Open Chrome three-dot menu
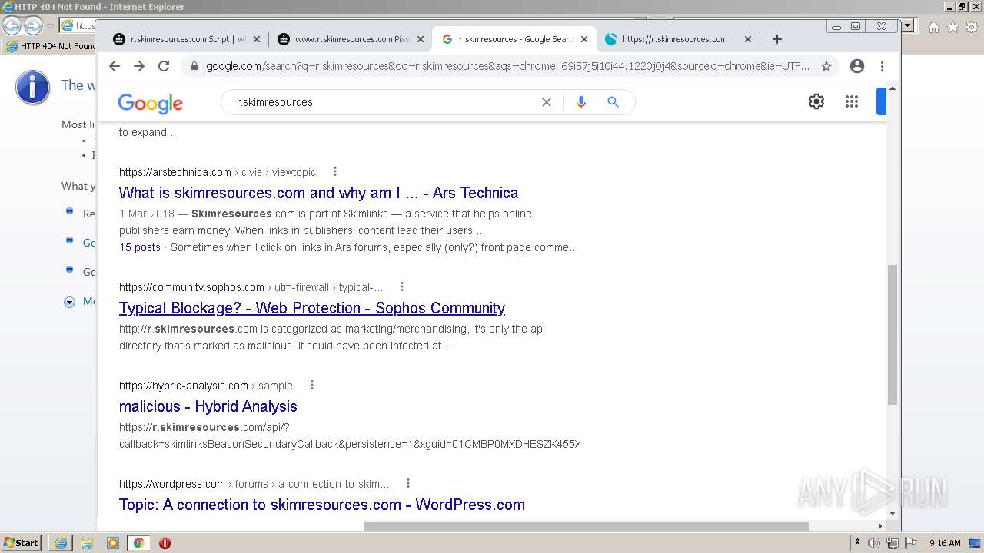This screenshot has width=984, height=553. pos(882,66)
